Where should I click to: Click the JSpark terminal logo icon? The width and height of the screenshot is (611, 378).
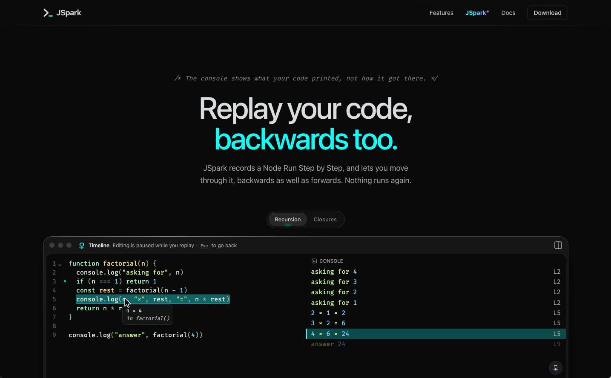coord(48,13)
